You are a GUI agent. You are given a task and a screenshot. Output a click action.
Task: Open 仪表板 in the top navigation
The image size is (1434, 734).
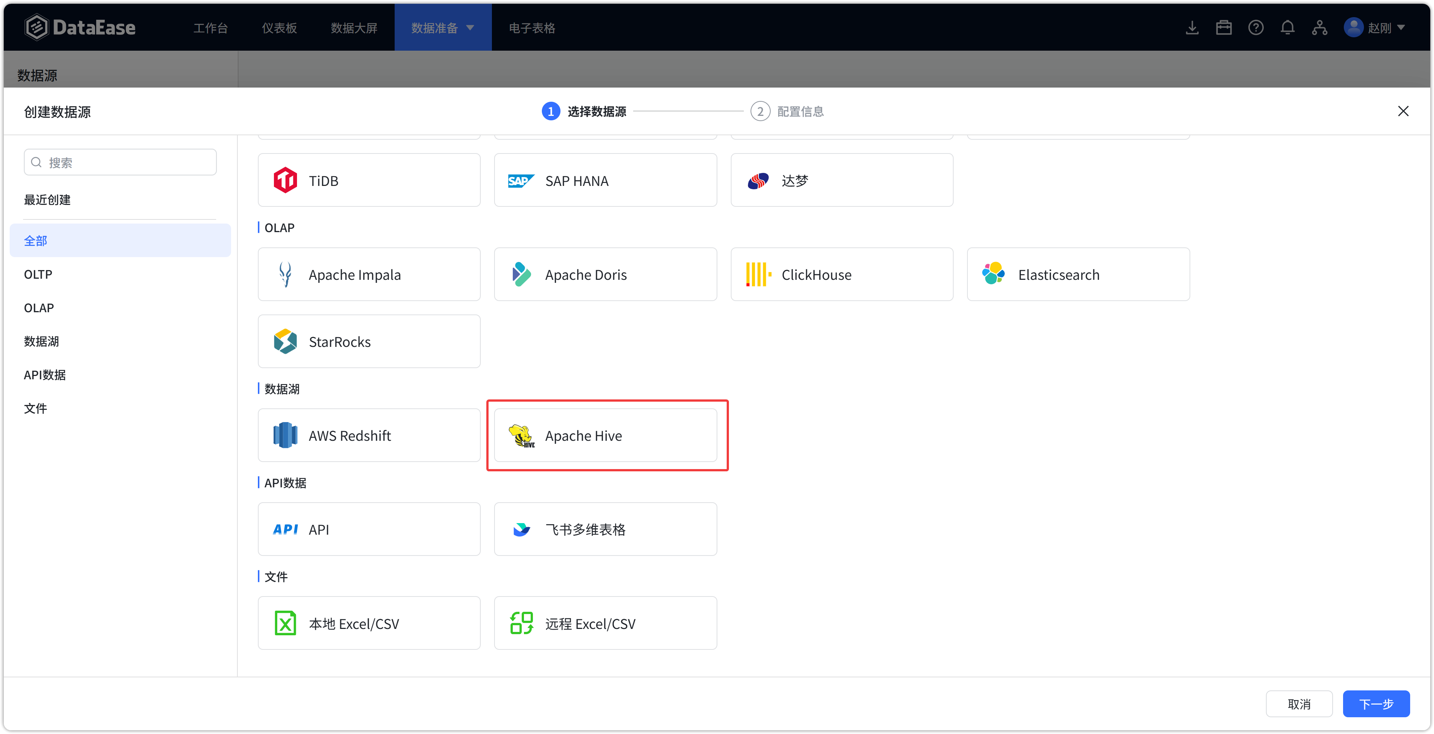pyautogui.click(x=279, y=28)
